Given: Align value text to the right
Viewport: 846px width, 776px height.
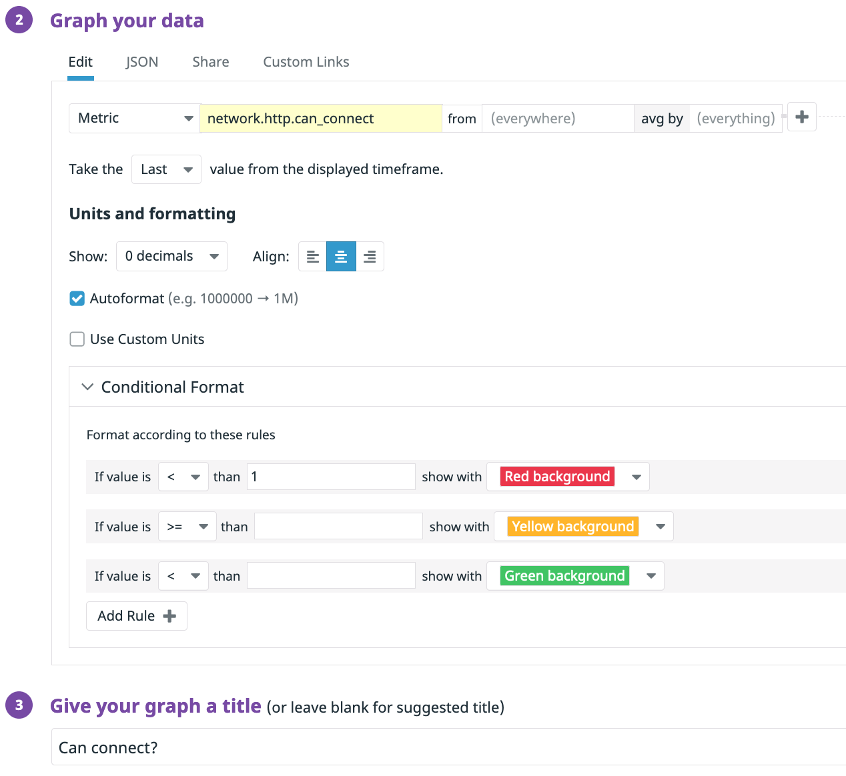Looking at the screenshot, I should click(370, 257).
